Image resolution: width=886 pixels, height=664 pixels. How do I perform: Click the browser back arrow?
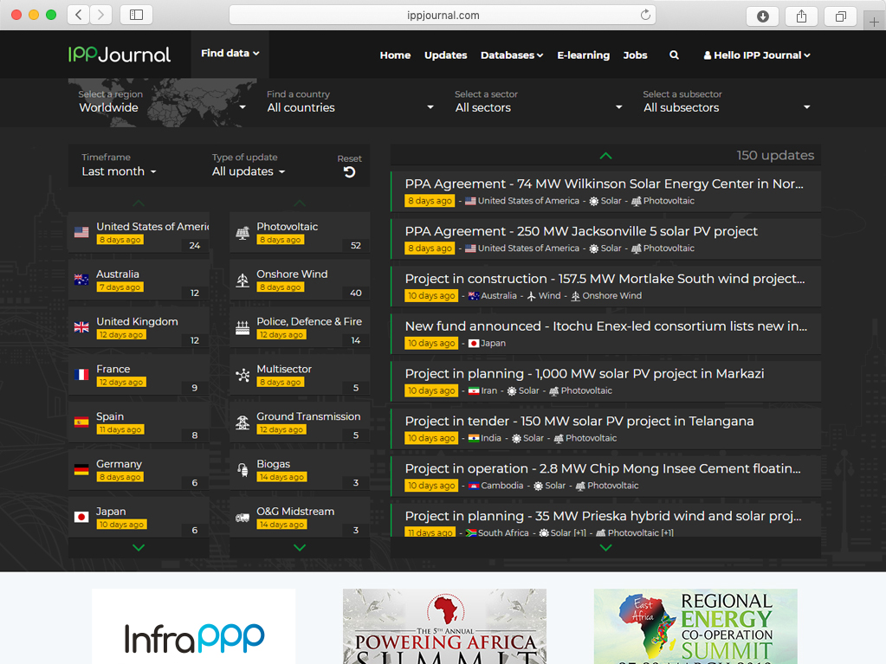click(79, 15)
